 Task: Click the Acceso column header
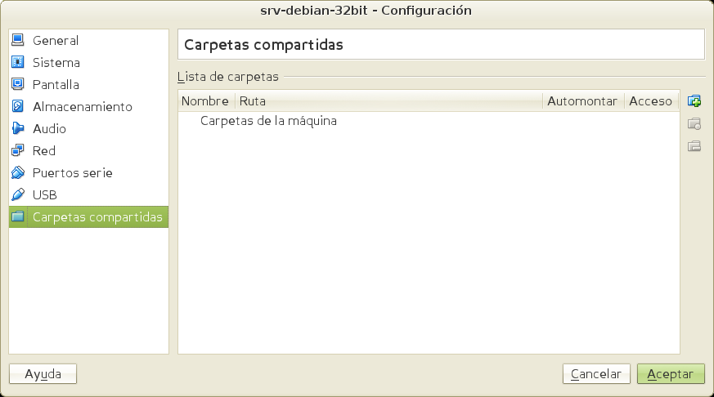coord(650,101)
